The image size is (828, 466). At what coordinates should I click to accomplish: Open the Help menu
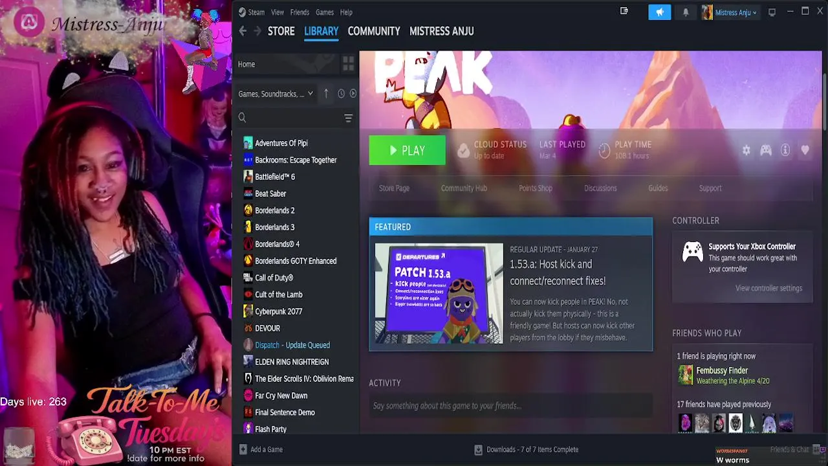tap(346, 12)
